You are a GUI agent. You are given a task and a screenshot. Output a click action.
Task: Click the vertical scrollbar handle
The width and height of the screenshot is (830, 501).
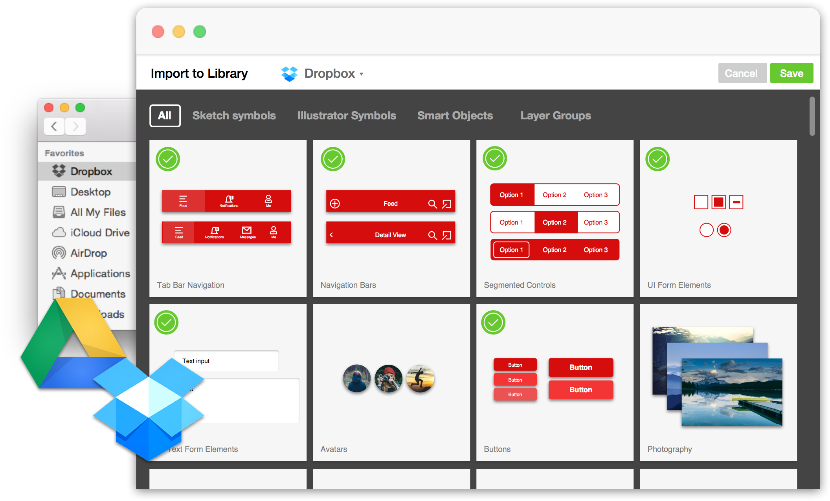click(x=812, y=116)
